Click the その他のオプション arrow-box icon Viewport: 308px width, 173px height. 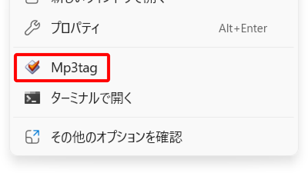32,137
